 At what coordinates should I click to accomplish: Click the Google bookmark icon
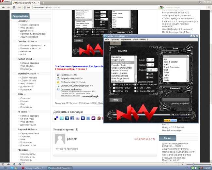click(78, 118)
